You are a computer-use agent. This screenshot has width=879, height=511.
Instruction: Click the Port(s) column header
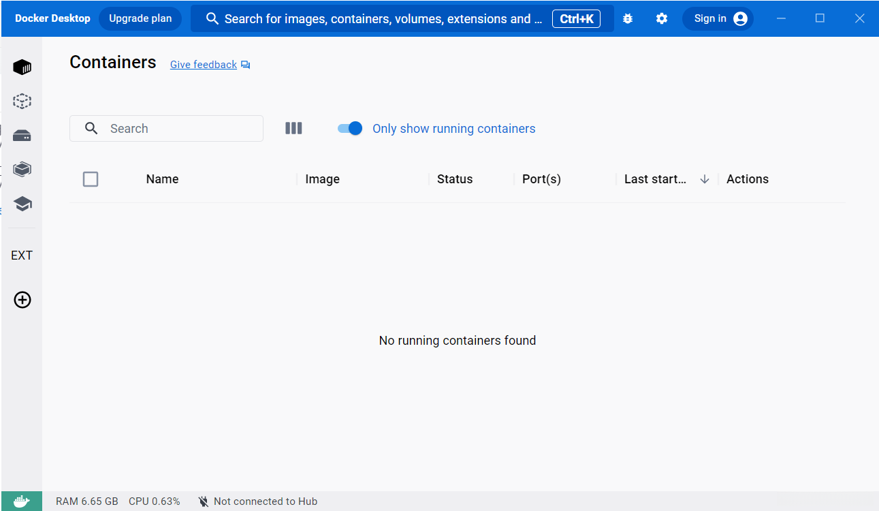[541, 179]
